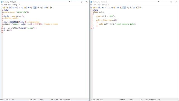Open Replace tool in index.php window

point(31,8)
